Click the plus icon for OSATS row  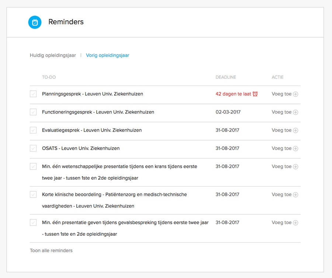[x=295, y=149]
